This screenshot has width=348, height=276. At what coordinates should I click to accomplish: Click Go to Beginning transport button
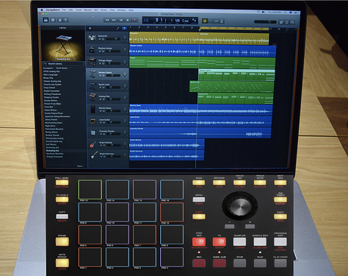pyautogui.click(x=121, y=20)
